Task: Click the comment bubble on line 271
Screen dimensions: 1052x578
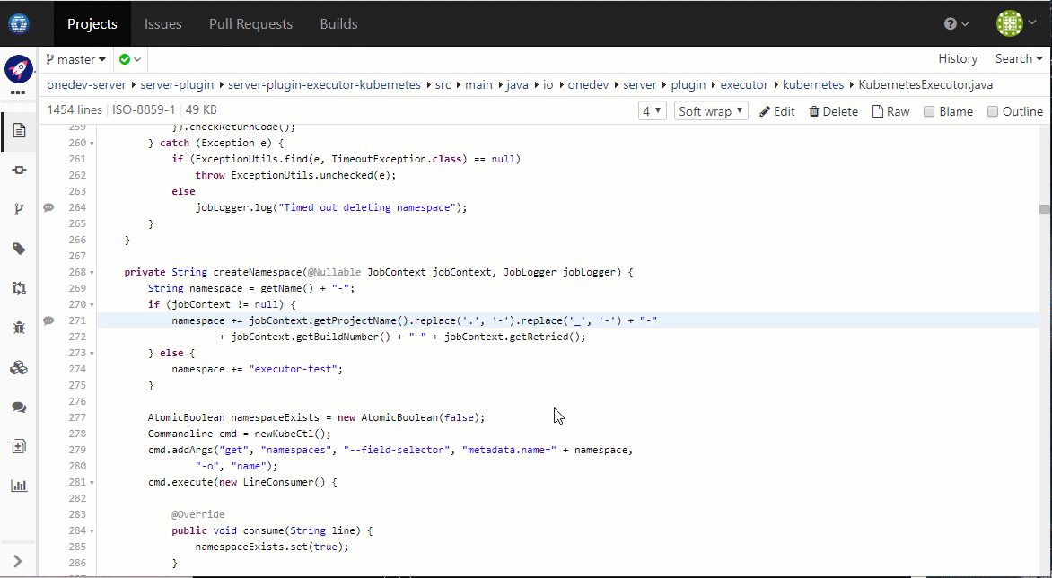Action: (x=48, y=320)
